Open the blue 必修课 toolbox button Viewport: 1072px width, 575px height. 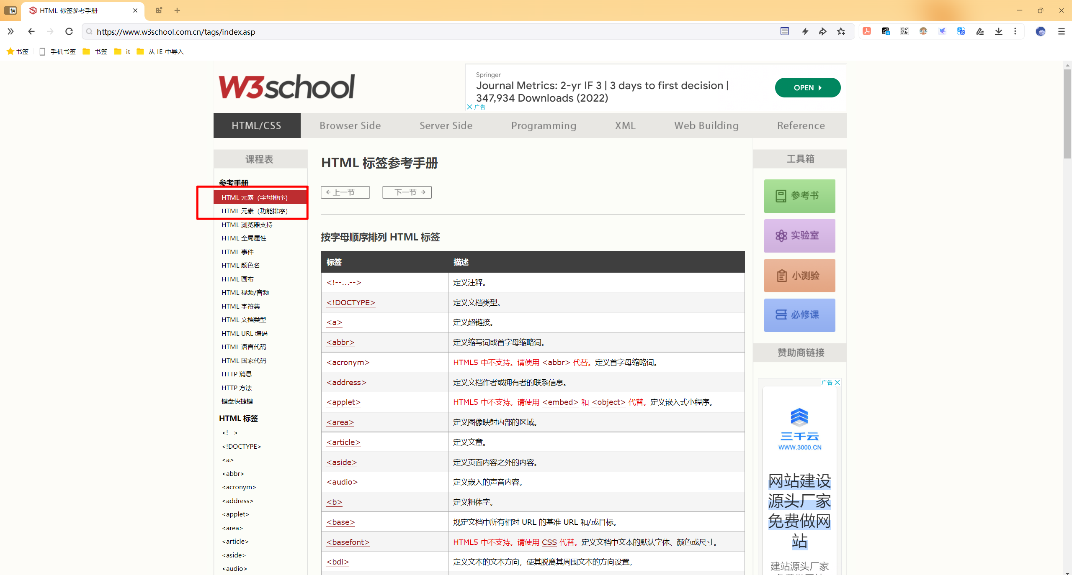(x=799, y=315)
